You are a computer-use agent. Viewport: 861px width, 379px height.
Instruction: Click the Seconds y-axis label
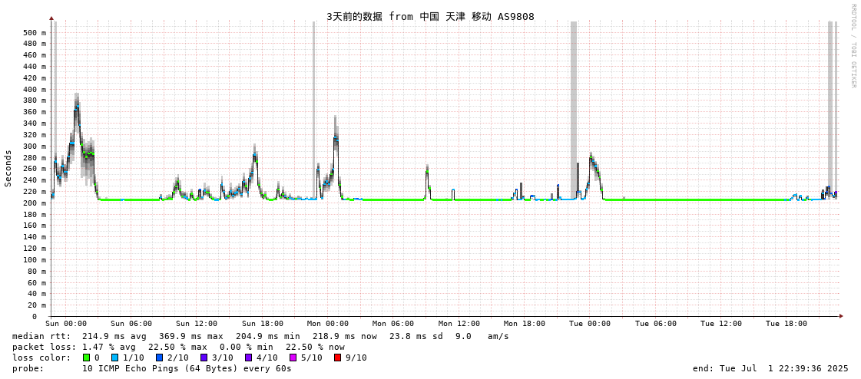8,168
